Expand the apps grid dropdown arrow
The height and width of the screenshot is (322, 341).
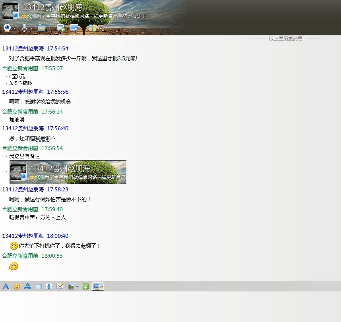100,28
